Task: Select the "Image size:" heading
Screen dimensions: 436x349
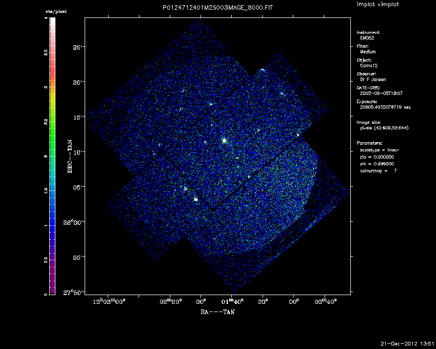Action: (369, 123)
